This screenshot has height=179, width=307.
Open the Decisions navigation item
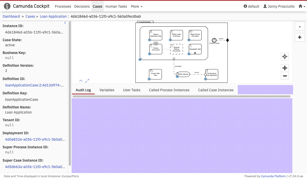[82, 6]
